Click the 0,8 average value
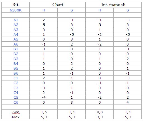 pyautogui.click(x=100, y=112)
